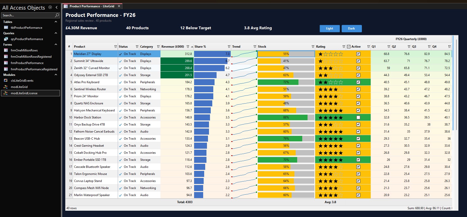
Task: Close the Product Performance - LiteGrid tab
Action: (119, 6)
